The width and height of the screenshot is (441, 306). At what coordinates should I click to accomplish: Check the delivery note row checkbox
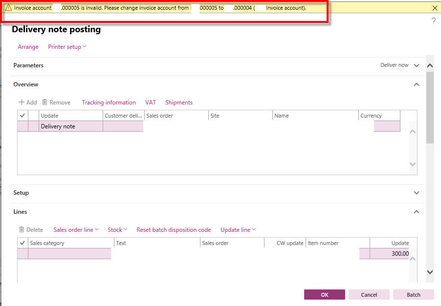22,126
